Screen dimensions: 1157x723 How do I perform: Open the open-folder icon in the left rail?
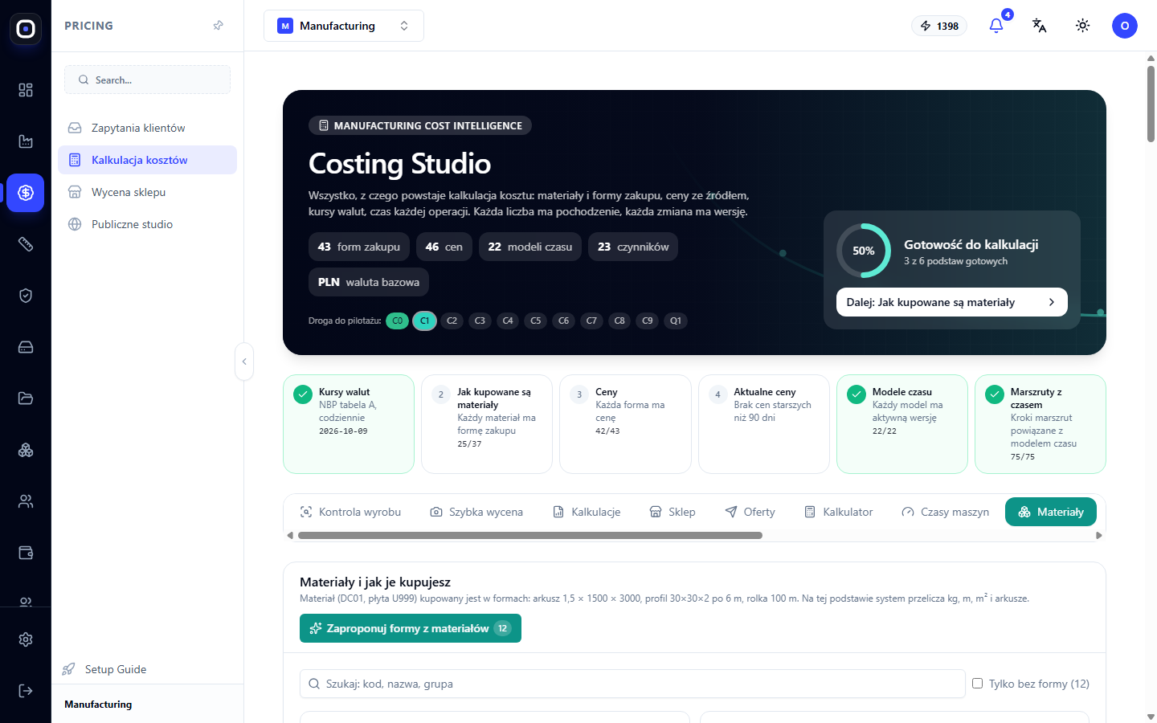coord(26,398)
